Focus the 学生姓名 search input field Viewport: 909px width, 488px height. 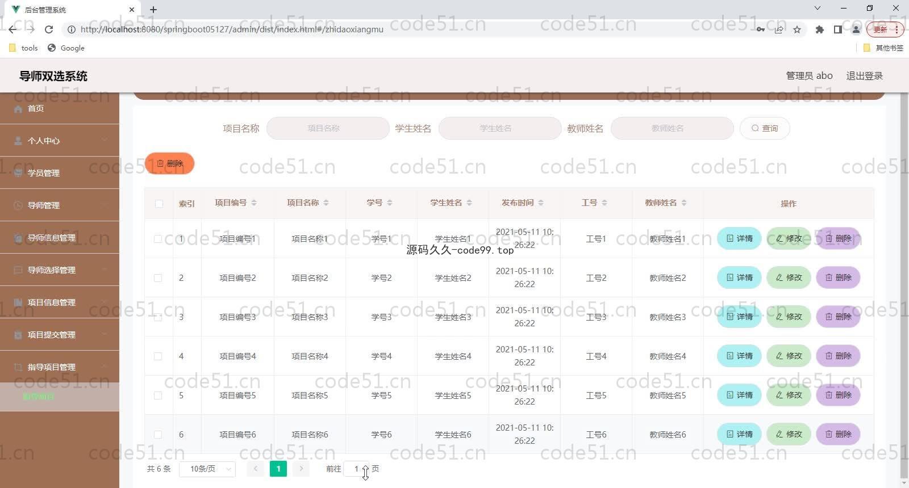coord(500,128)
